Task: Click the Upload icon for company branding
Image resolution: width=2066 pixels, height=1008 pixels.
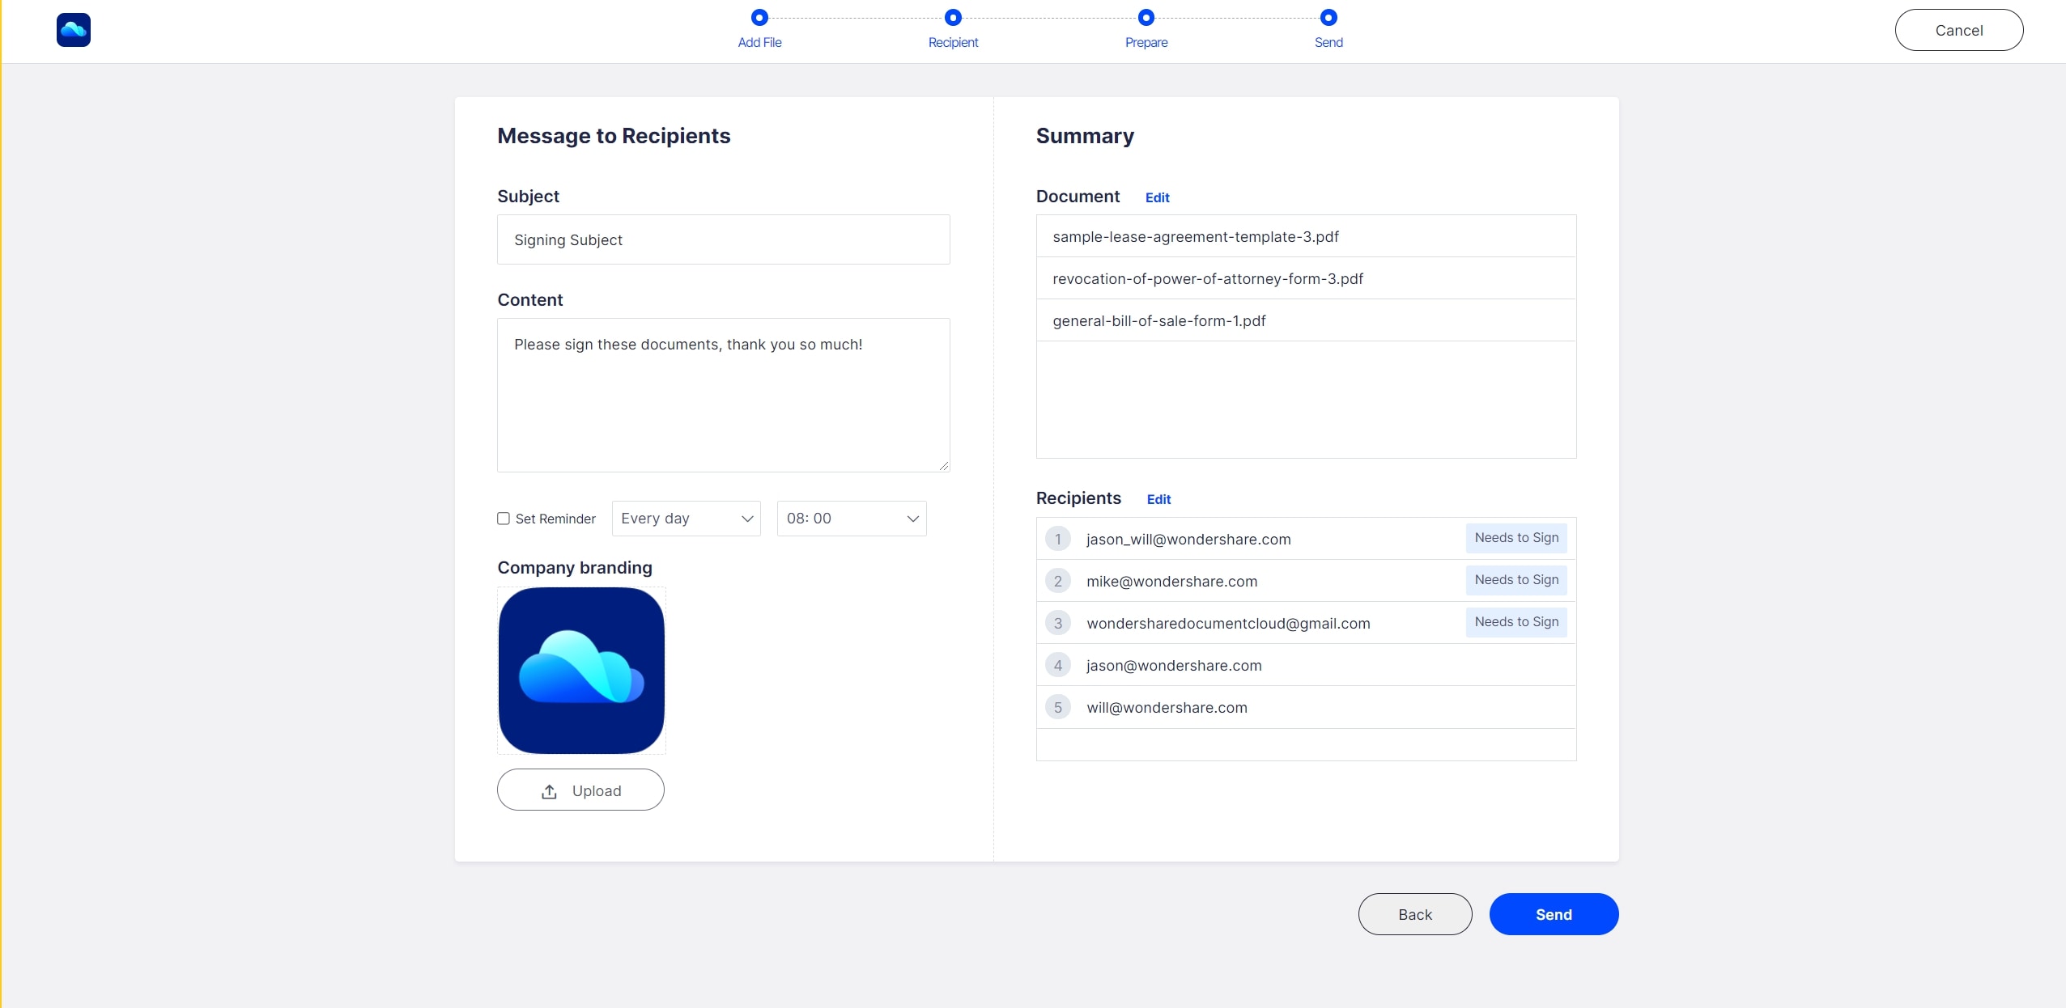Action: pyautogui.click(x=550, y=791)
